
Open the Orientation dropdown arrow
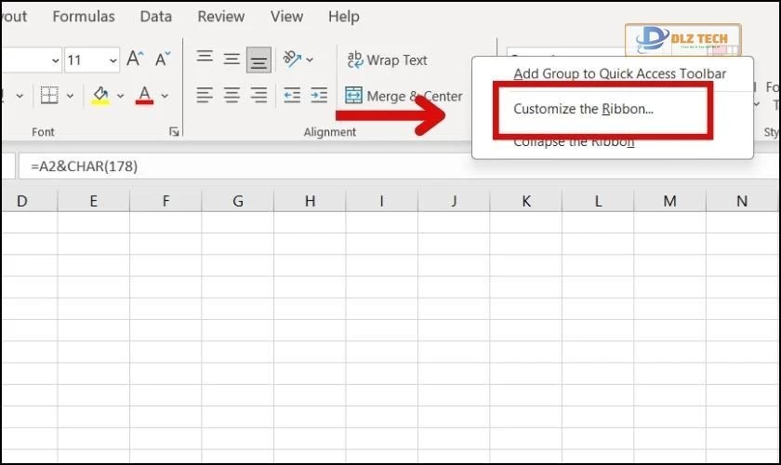pyautogui.click(x=310, y=60)
